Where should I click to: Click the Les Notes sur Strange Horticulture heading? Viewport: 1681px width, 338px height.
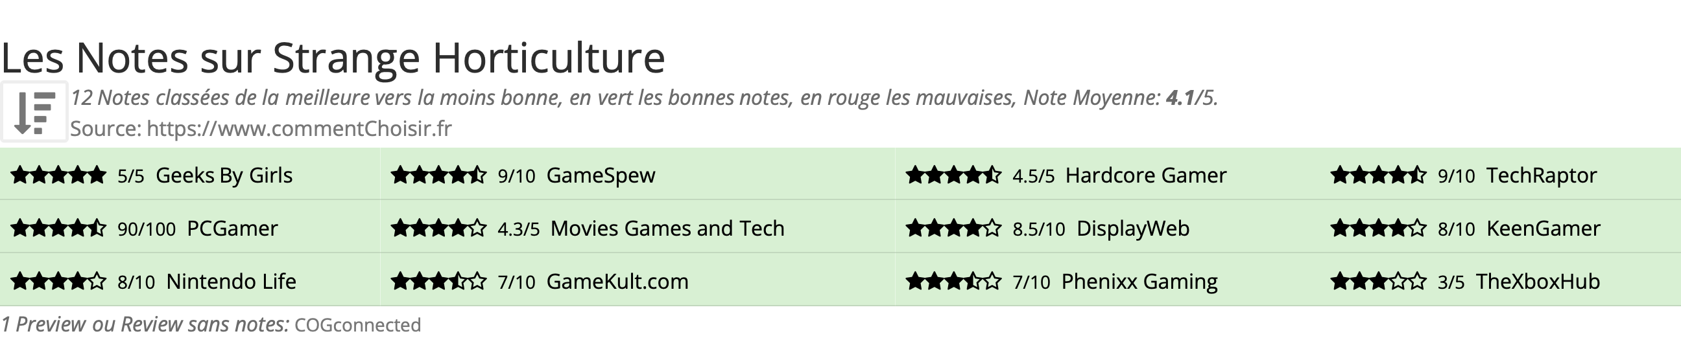pos(333,58)
